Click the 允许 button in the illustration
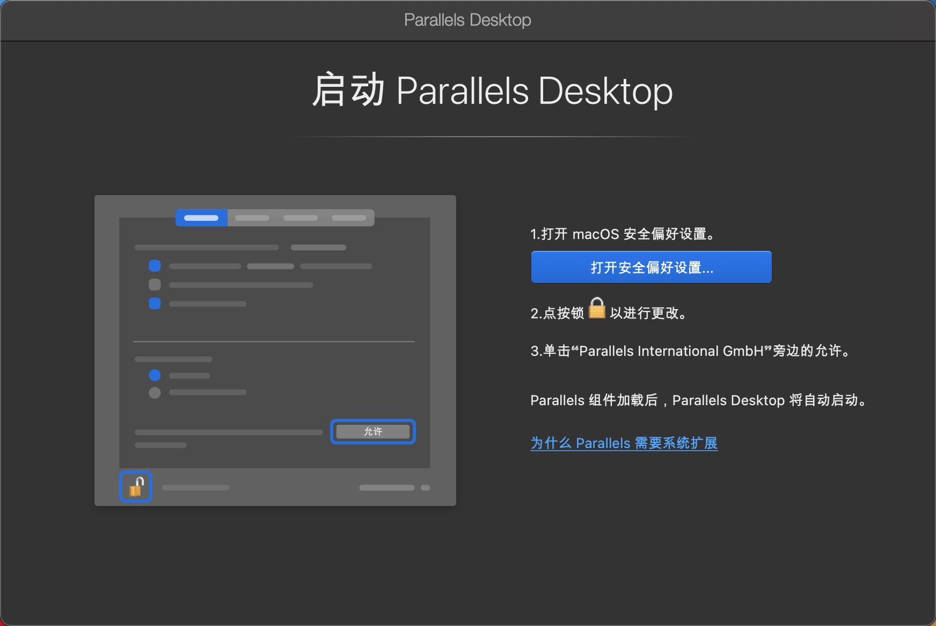 pos(373,431)
